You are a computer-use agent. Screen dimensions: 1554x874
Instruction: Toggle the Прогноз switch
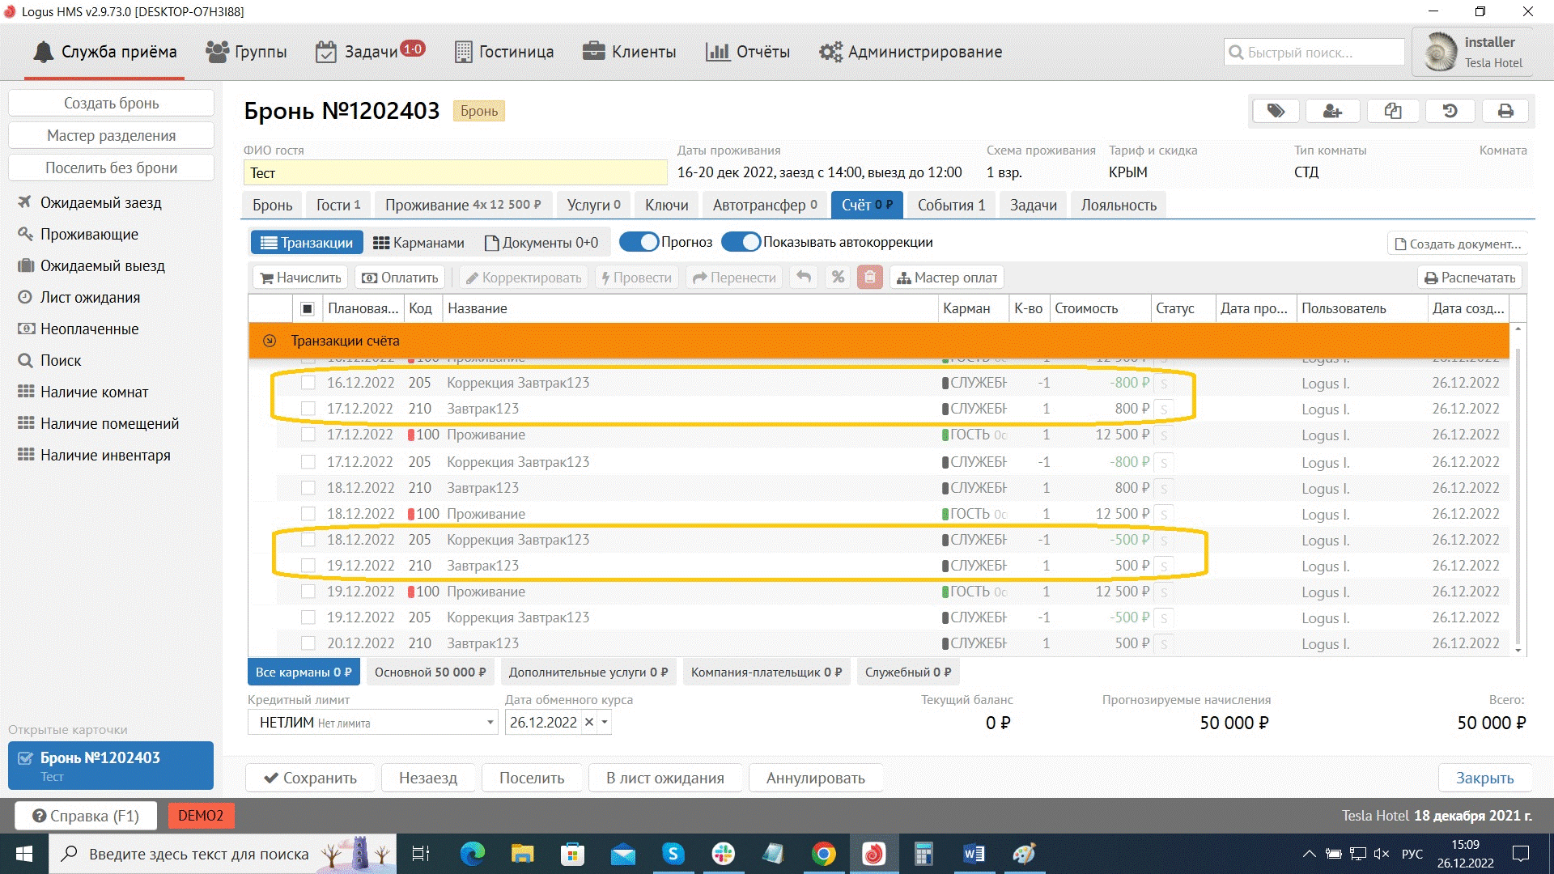coord(639,242)
